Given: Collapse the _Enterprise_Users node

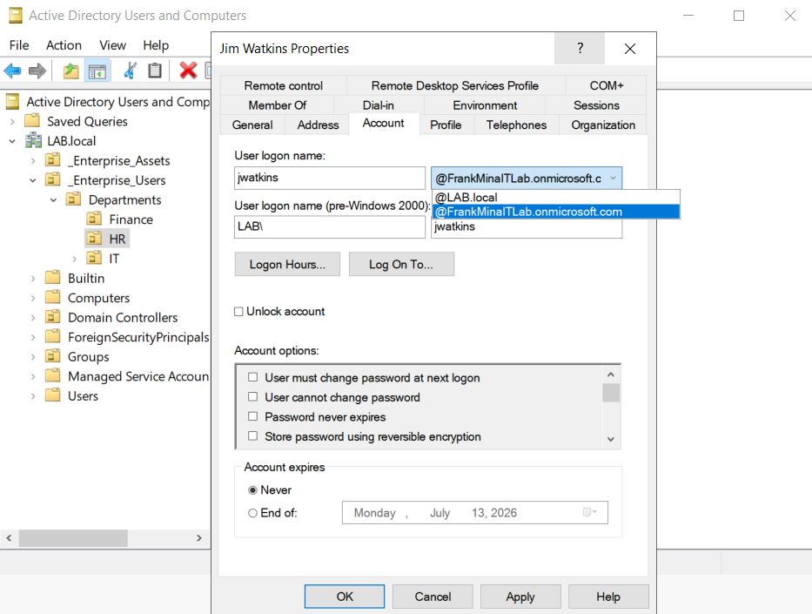Looking at the screenshot, I should click(33, 180).
